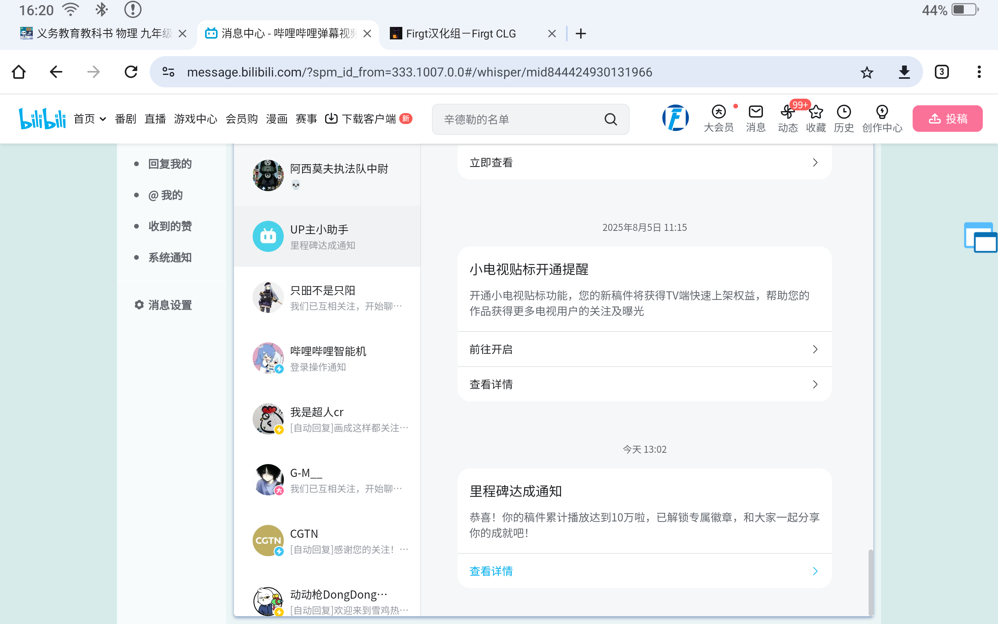Select 系统通知 in sidebar
The image size is (998, 624).
coord(170,257)
